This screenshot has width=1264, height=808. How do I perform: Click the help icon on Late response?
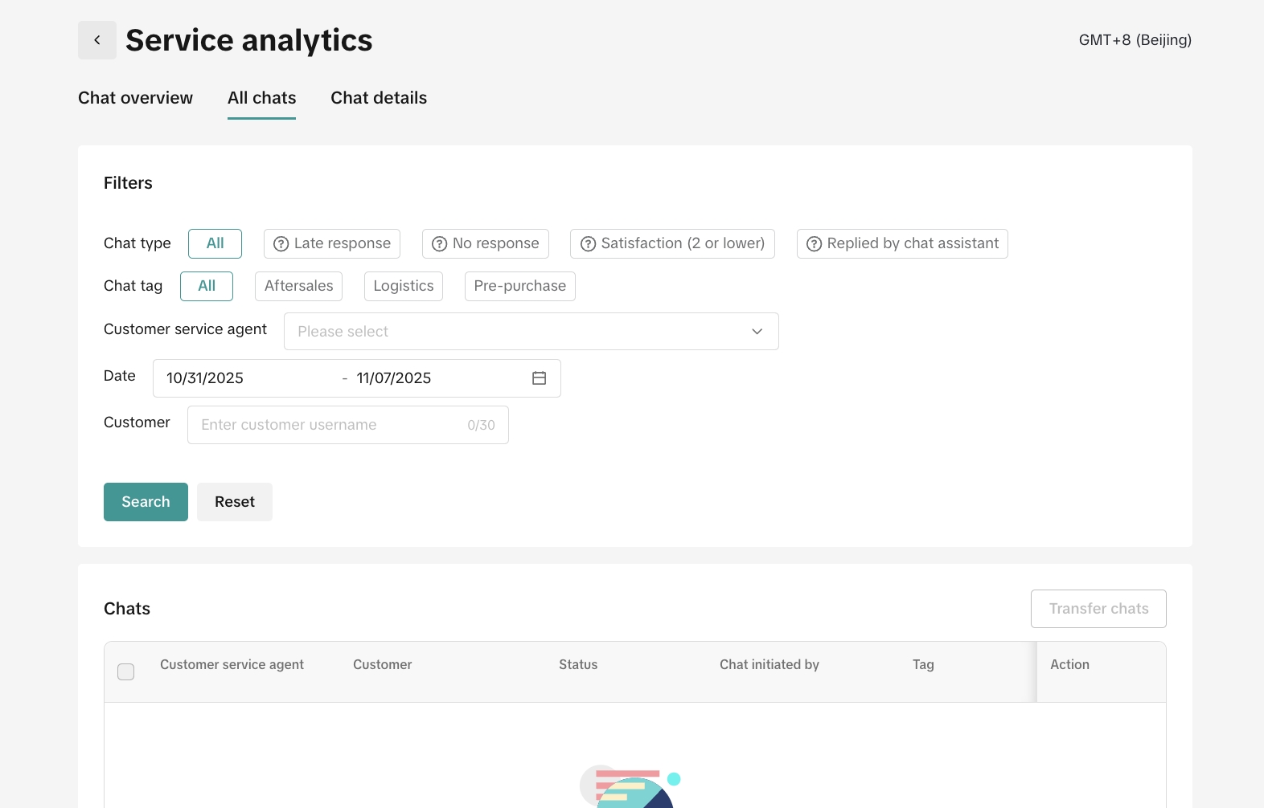(281, 244)
